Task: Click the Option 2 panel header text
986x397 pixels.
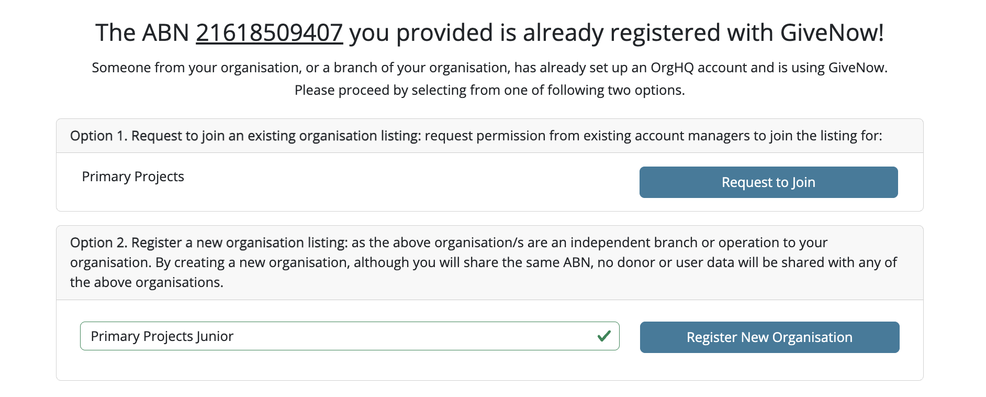Action: pos(484,262)
